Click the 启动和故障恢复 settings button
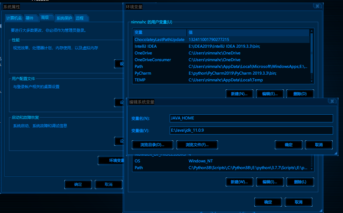343x213 pixels. click(x=119, y=141)
